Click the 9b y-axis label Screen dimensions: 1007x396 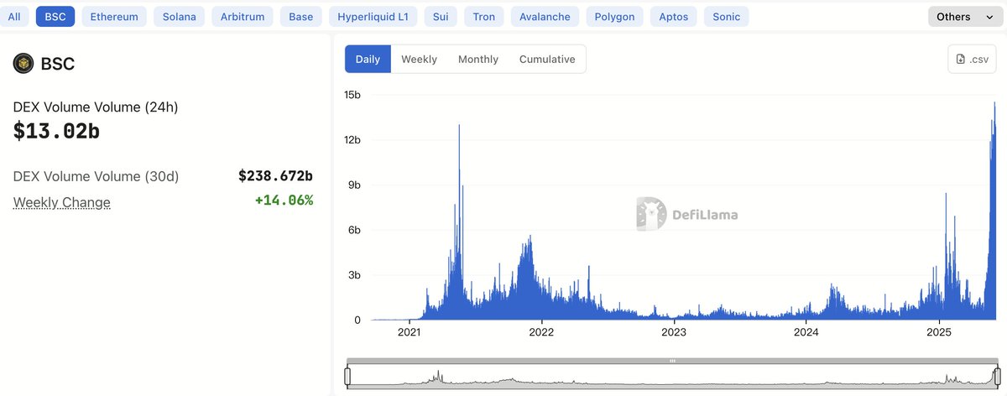(355, 185)
